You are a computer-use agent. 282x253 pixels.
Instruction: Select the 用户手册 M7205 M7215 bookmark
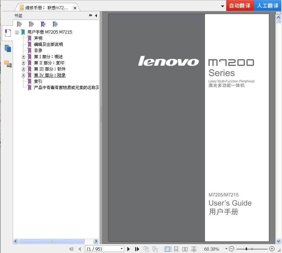(x=50, y=32)
